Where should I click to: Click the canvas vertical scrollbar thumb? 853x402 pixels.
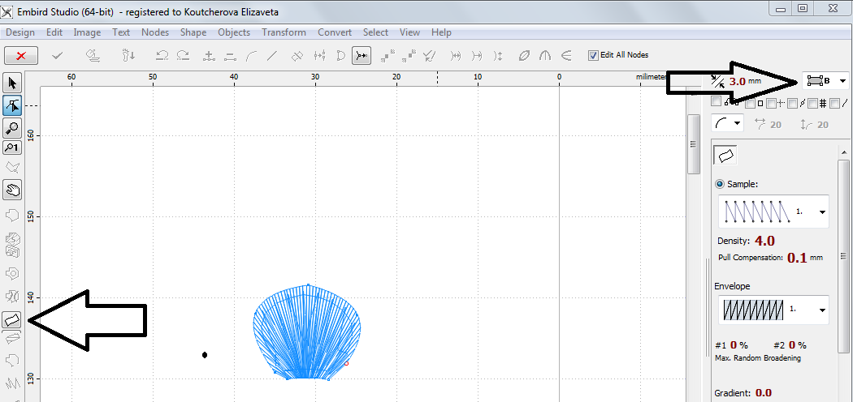point(693,144)
